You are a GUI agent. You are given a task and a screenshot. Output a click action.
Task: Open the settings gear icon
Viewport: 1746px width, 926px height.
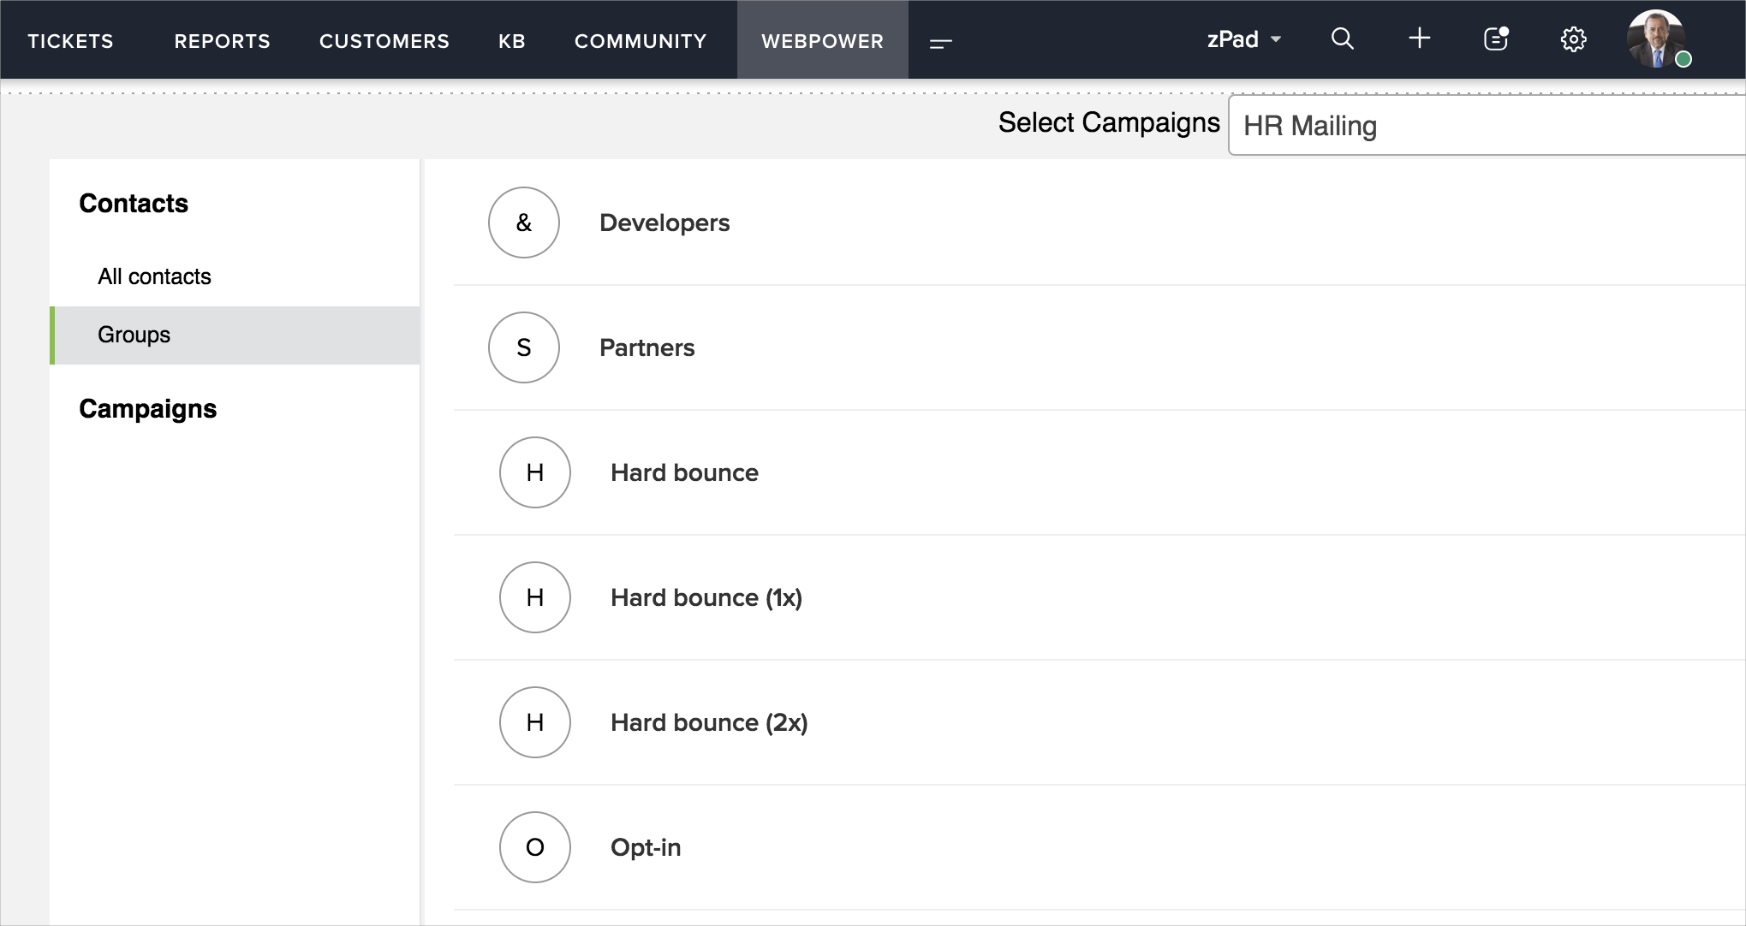pyautogui.click(x=1573, y=39)
